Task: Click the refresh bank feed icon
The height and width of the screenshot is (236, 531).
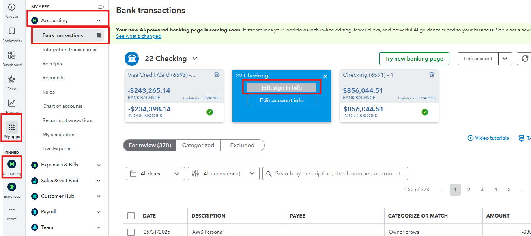Action: pyautogui.click(x=525, y=59)
